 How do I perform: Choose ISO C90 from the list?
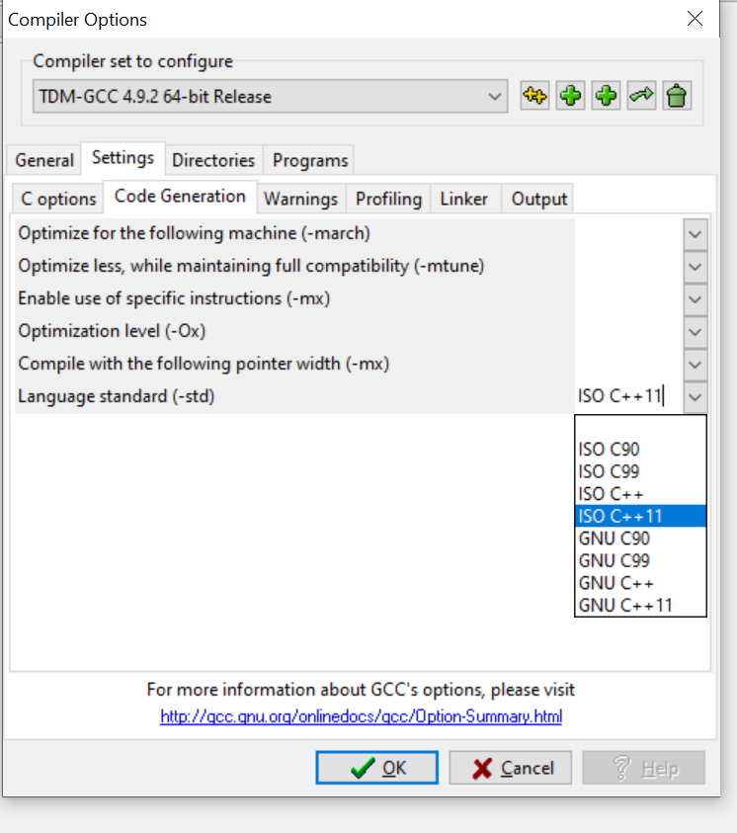coord(640,450)
